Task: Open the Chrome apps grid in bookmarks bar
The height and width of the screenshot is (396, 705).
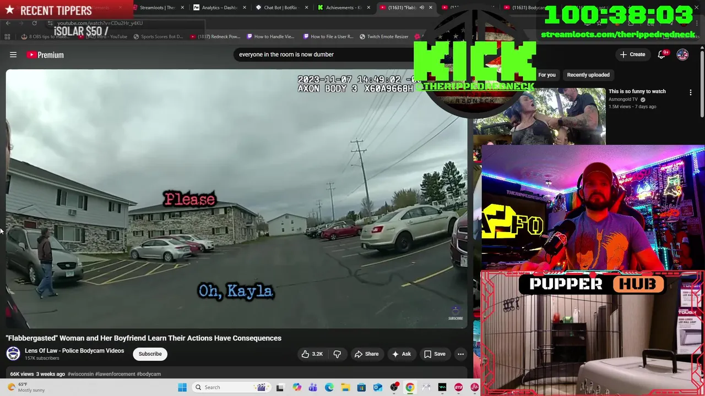Action: (x=7, y=37)
